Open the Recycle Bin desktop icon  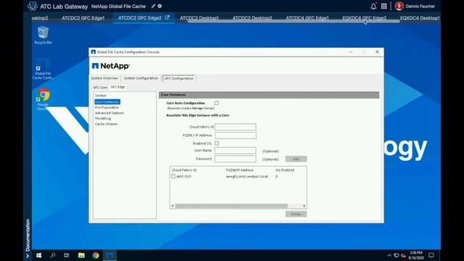coord(43,35)
